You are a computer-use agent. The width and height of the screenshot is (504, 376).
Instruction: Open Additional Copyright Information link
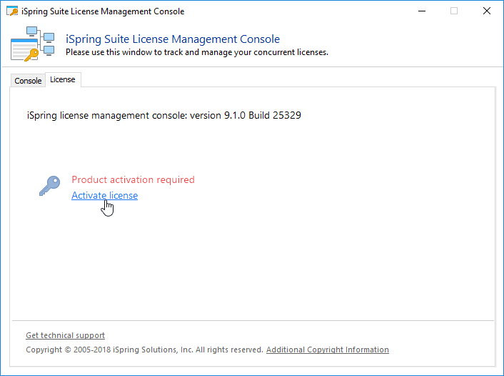tap(327, 350)
